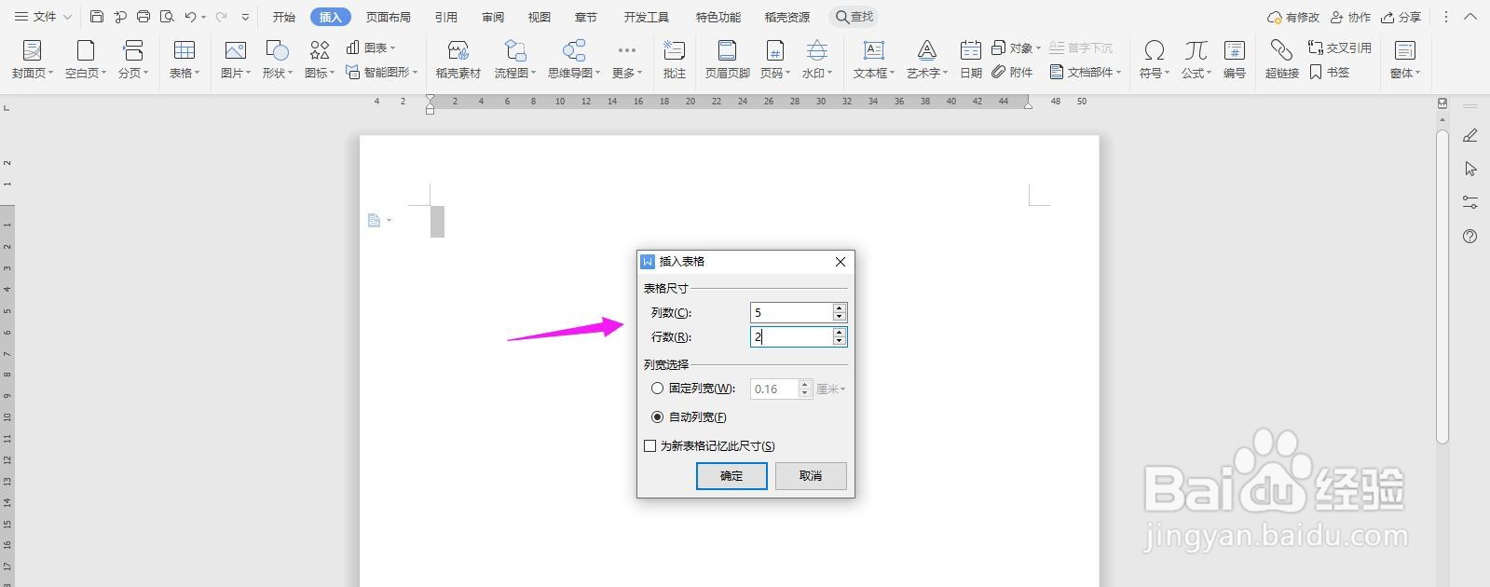The image size is (1490, 587).
Task: Open 智能图形 smart graphics
Action: click(x=382, y=72)
